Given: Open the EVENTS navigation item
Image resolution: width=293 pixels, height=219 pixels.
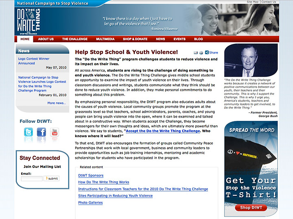Looking at the screenshot, I should [179, 39].
